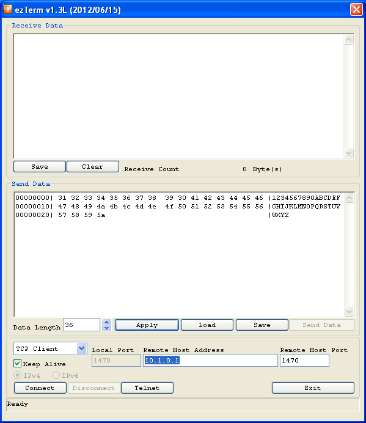Apply the data length setting
Viewport: 366px width, 423px height.
pyautogui.click(x=147, y=325)
